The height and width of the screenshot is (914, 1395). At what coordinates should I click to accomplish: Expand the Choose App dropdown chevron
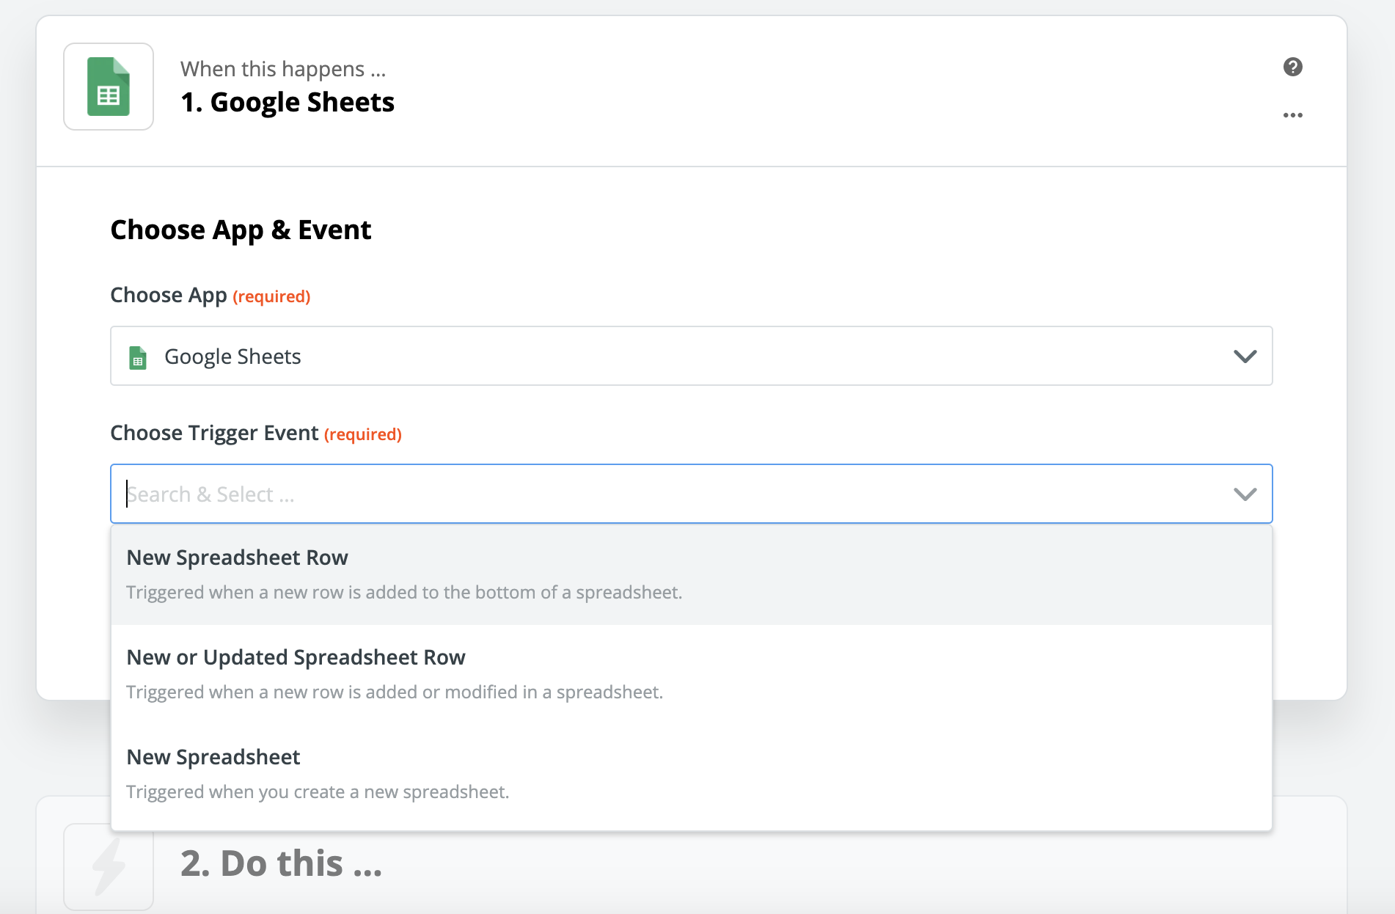(1245, 357)
